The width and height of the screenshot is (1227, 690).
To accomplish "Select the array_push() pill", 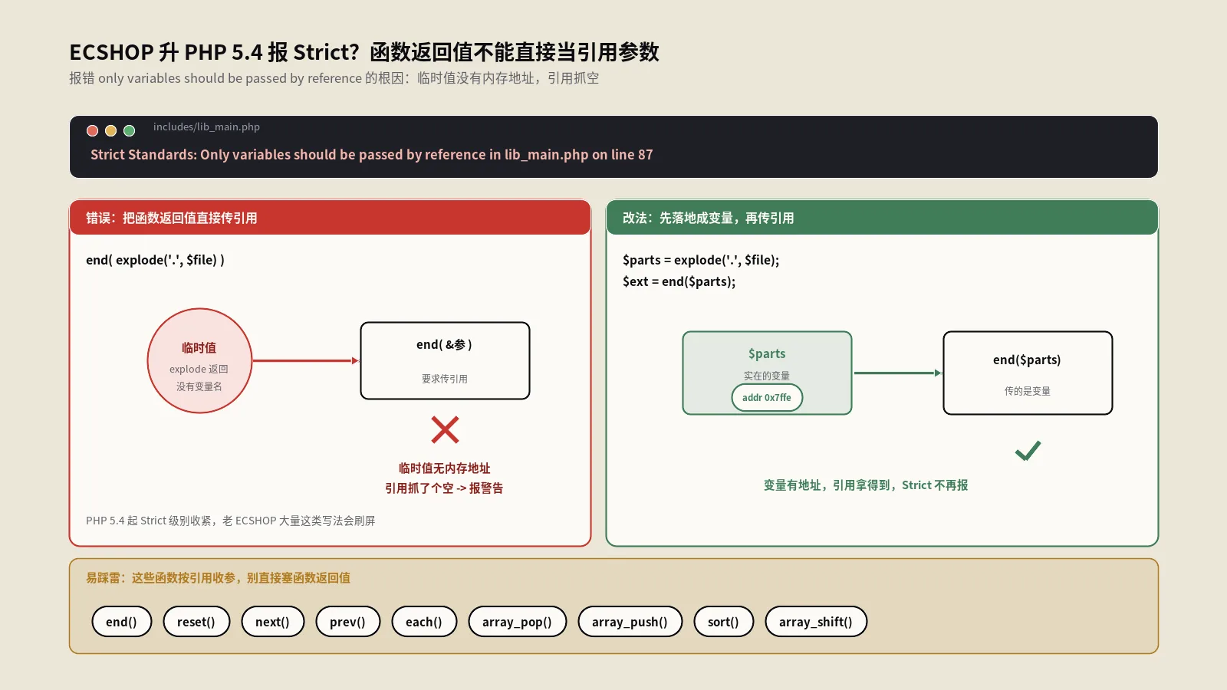I will tap(630, 622).
